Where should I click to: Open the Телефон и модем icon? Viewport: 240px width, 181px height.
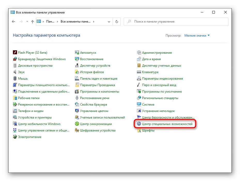point(15,111)
